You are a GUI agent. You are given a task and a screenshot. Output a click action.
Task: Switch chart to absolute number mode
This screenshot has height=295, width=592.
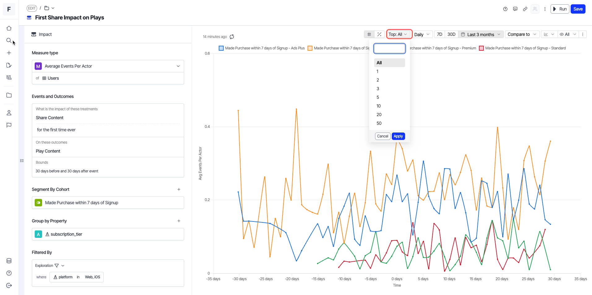pos(369,34)
